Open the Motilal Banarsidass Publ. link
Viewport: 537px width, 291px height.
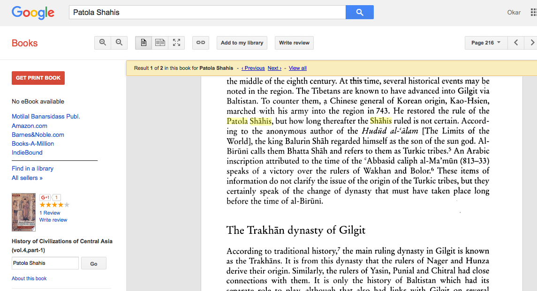[x=45, y=116]
